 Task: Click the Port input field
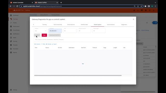point(70,31)
